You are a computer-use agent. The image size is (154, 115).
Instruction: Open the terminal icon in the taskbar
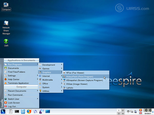click(17, 111)
